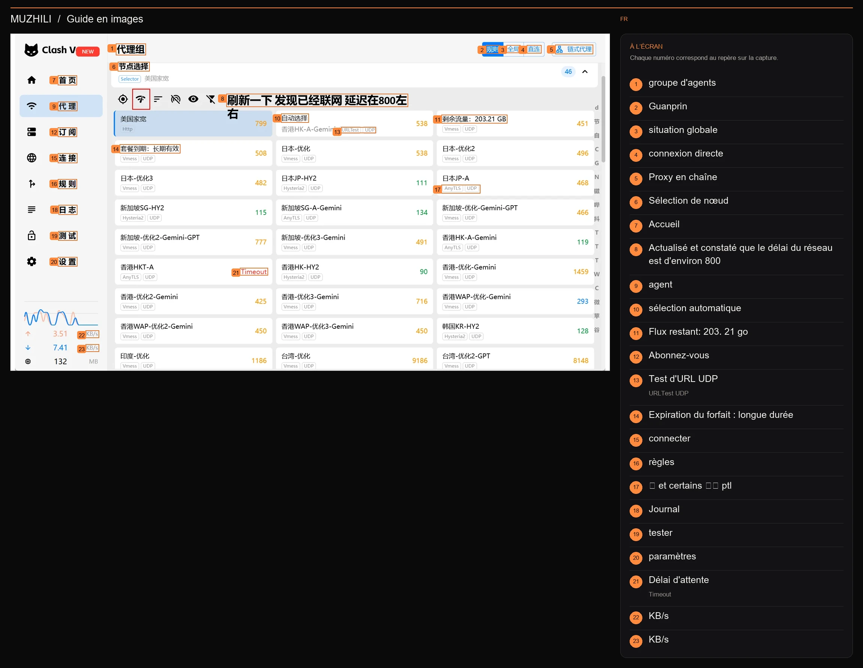
Task: Collapse the node selection group chevron
Action: [x=585, y=72]
